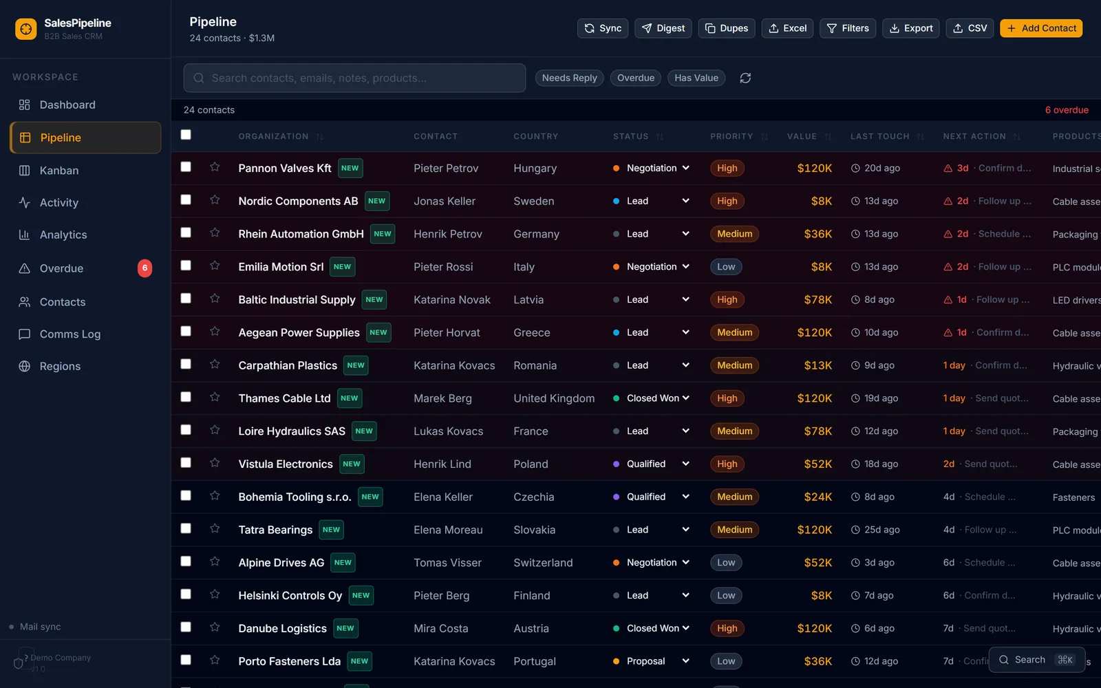Star the Alpine Drives AG contact
This screenshot has height=688, width=1101.
(215, 561)
